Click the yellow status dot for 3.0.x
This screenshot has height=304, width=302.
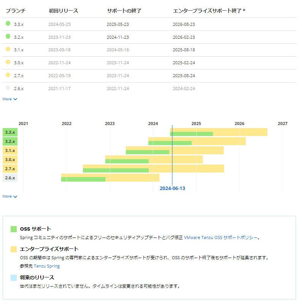(8, 62)
